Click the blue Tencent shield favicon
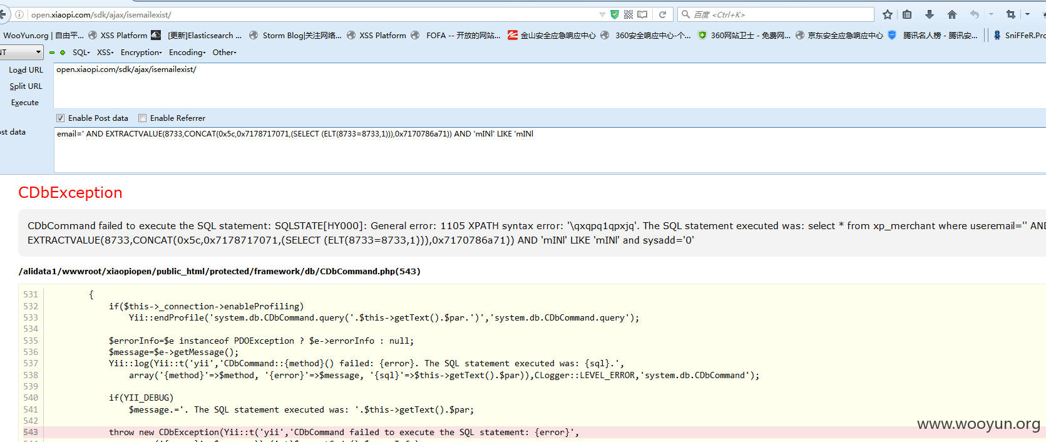This screenshot has height=442, width=1046. coord(892,35)
